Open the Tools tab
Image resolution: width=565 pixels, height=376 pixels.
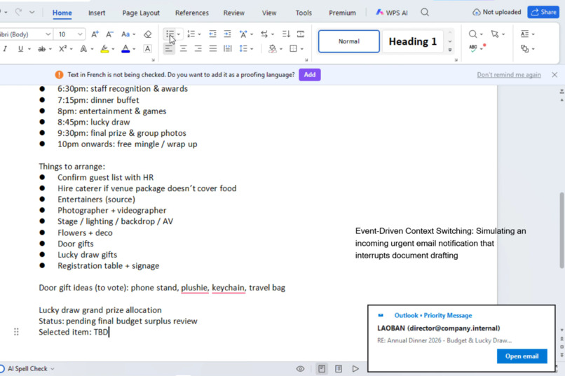[304, 13]
